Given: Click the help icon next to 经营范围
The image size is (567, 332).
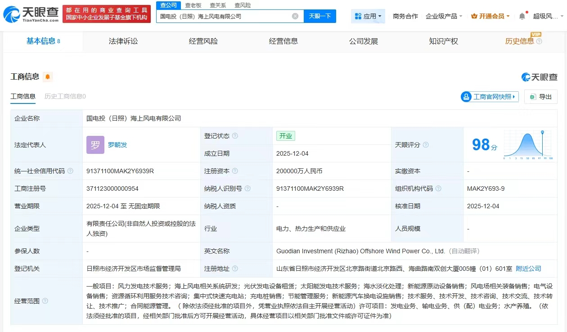Looking at the screenshot, I should pos(45,301).
